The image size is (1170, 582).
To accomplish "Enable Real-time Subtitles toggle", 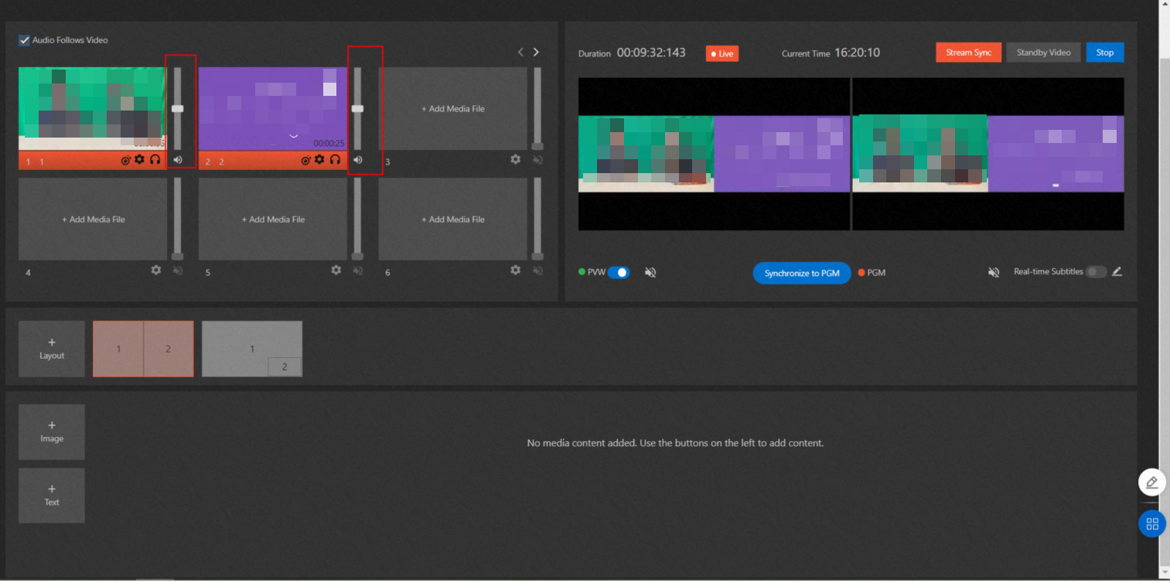I will point(1097,272).
